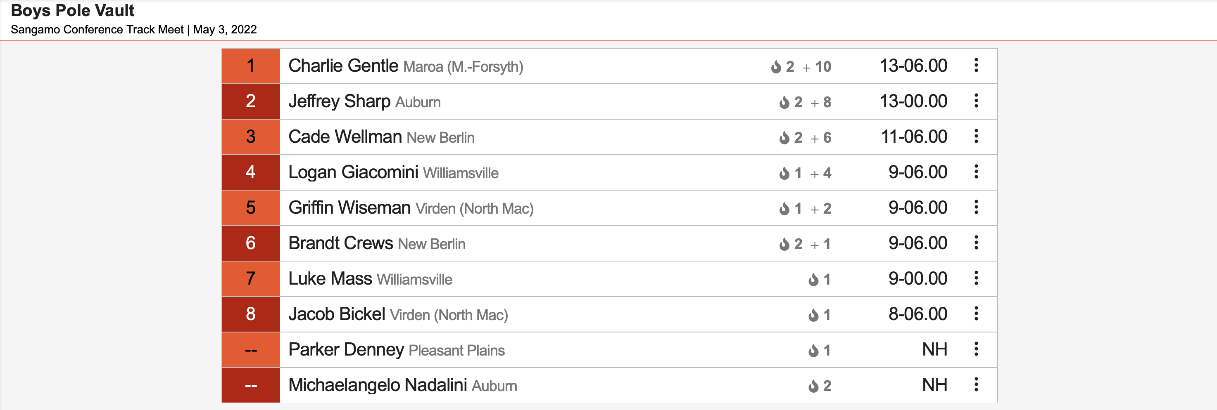1217x410 pixels.
Task: Click the Sangamo Conference Track Meet title
Action: [97, 29]
